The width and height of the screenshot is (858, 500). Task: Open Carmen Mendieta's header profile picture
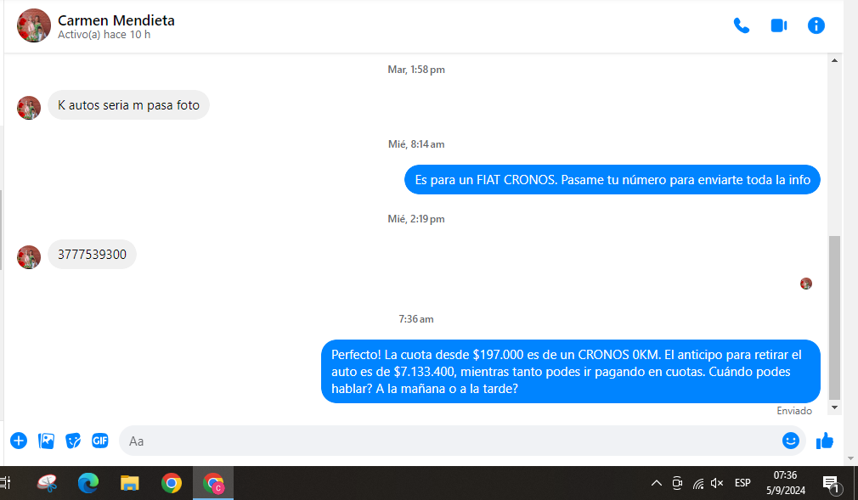tap(34, 25)
